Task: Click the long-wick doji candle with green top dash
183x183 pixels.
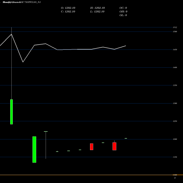Action: (46, 145)
